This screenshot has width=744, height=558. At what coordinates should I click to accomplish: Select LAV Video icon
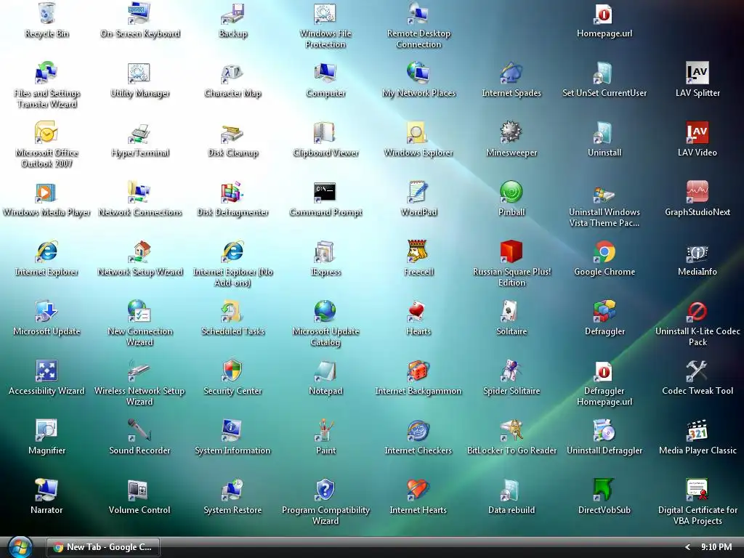pos(697,132)
